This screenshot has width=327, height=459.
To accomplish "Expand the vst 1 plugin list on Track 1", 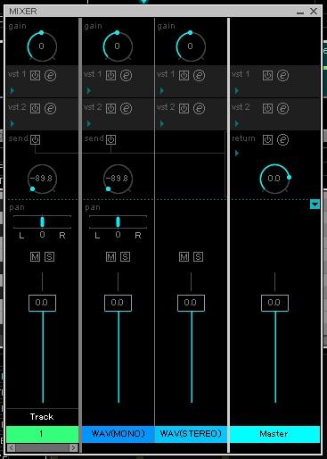I will point(12,90).
